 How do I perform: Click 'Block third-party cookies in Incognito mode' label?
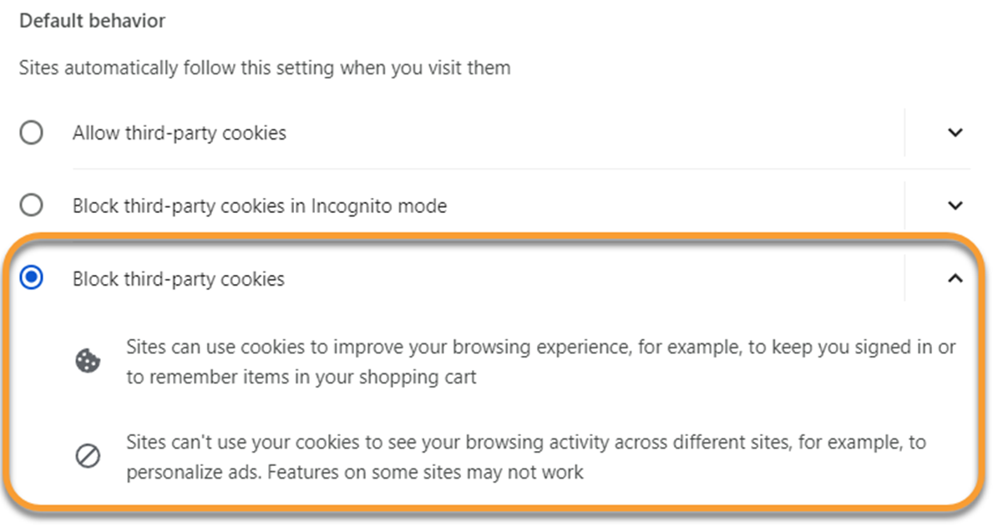click(260, 206)
